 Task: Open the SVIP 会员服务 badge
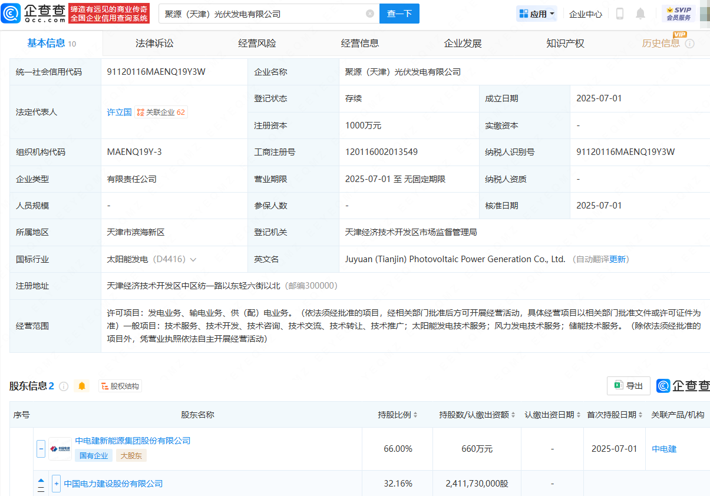679,14
